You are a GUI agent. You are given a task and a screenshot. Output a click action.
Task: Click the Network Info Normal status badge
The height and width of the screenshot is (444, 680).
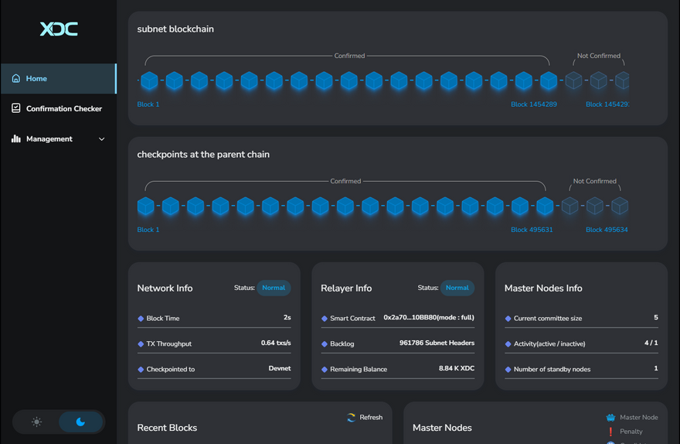click(274, 288)
